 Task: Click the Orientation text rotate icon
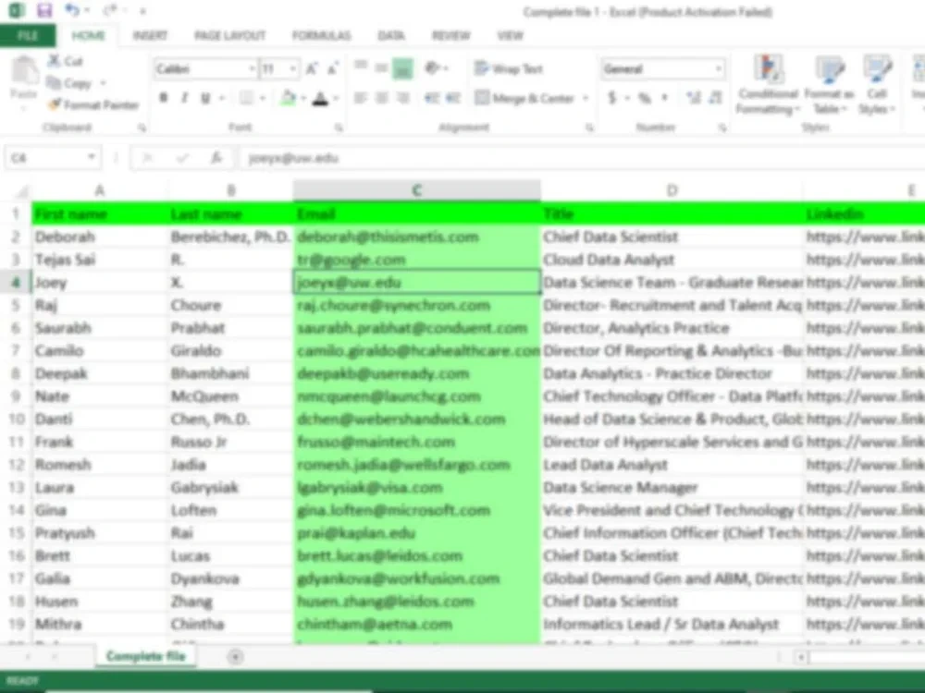tap(434, 68)
